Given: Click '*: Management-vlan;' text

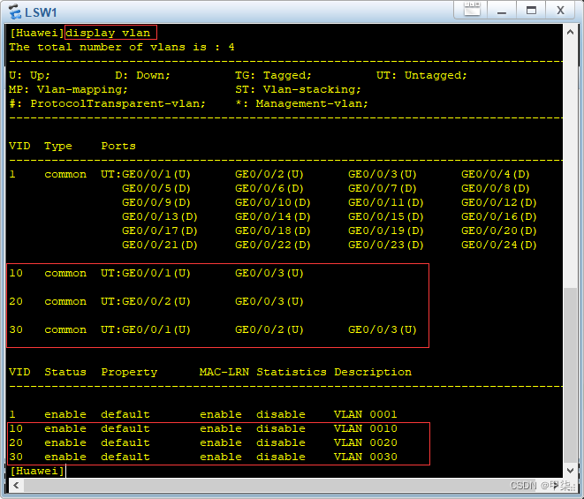Looking at the screenshot, I should pos(301,103).
